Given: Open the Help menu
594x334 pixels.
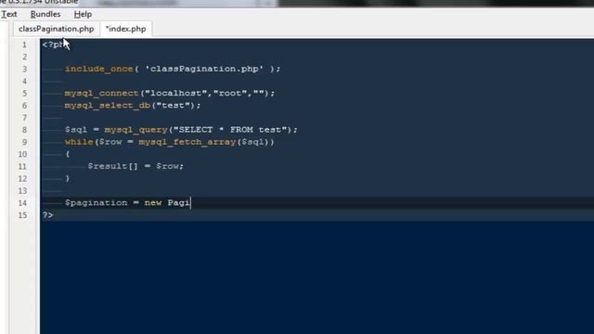Looking at the screenshot, I should pyautogui.click(x=83, y=15).
